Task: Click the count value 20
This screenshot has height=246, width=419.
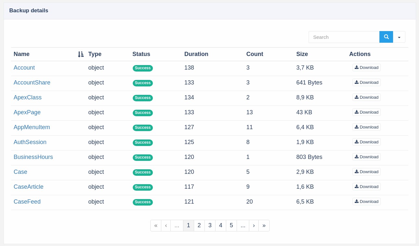Action: pos(250,202)
